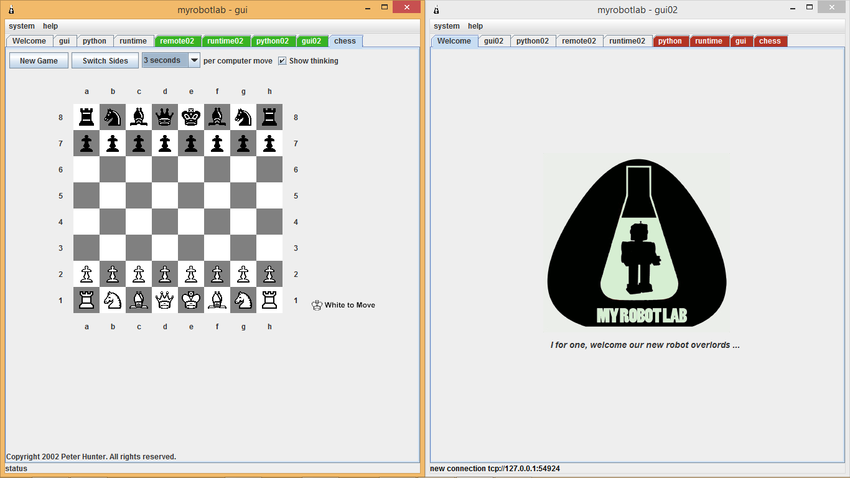Click empty square e4 on chessboard

tap(191, 222)
